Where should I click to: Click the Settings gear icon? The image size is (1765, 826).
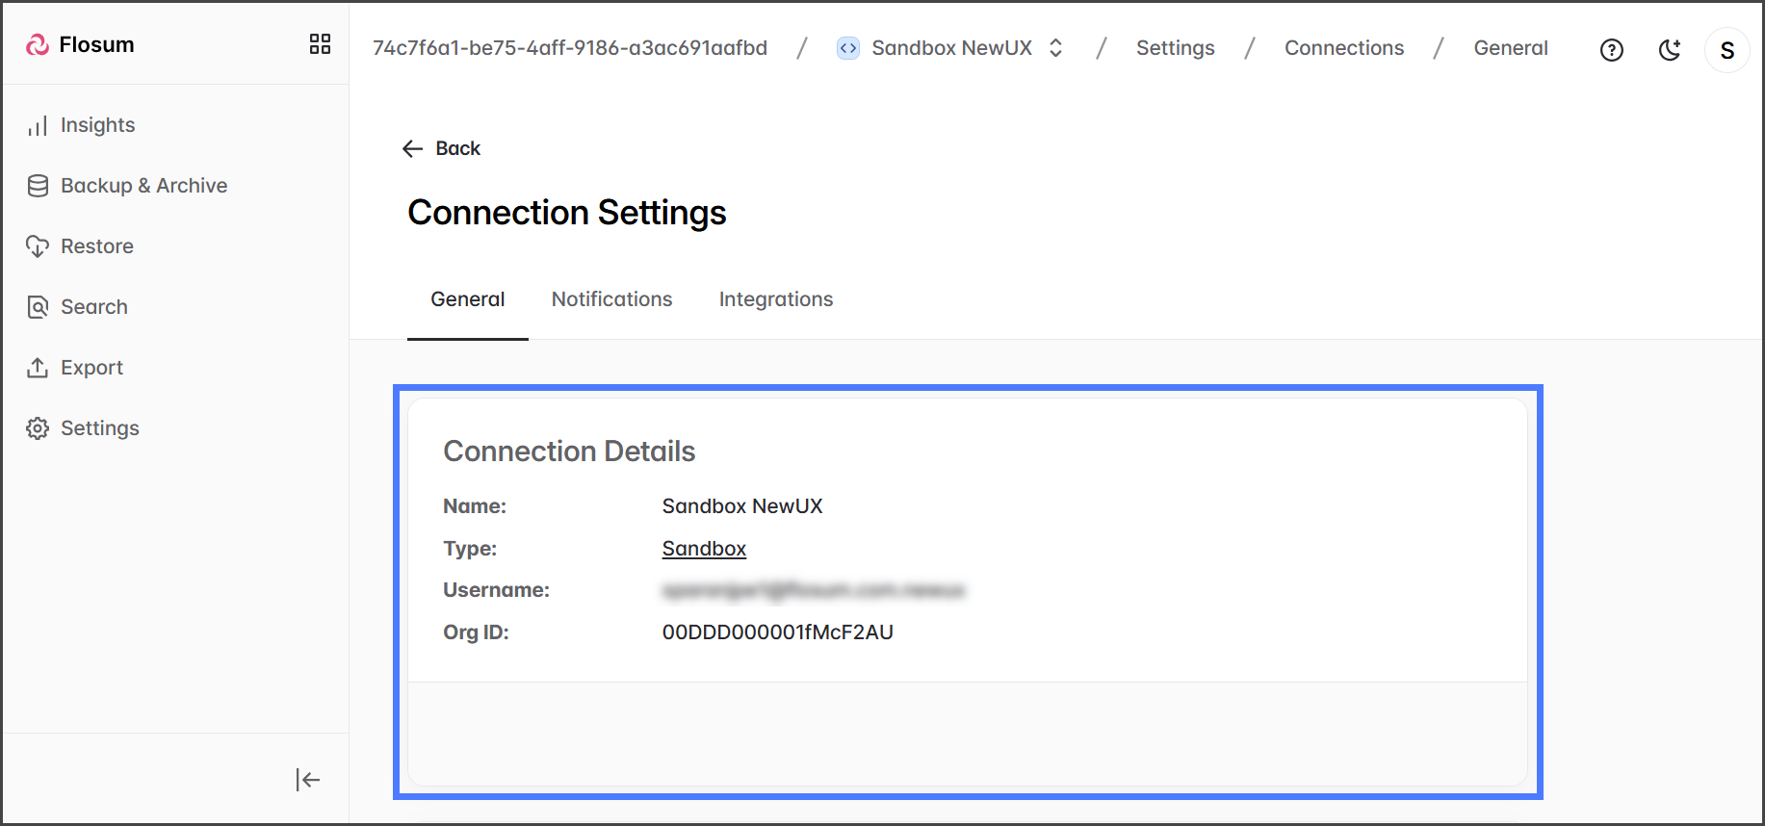point(38,428)
